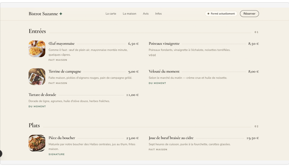The height and width of the screenshot is (166, 289).
Task: Click the Dorade de ligne description text
Action: click(x=69, y=101)
